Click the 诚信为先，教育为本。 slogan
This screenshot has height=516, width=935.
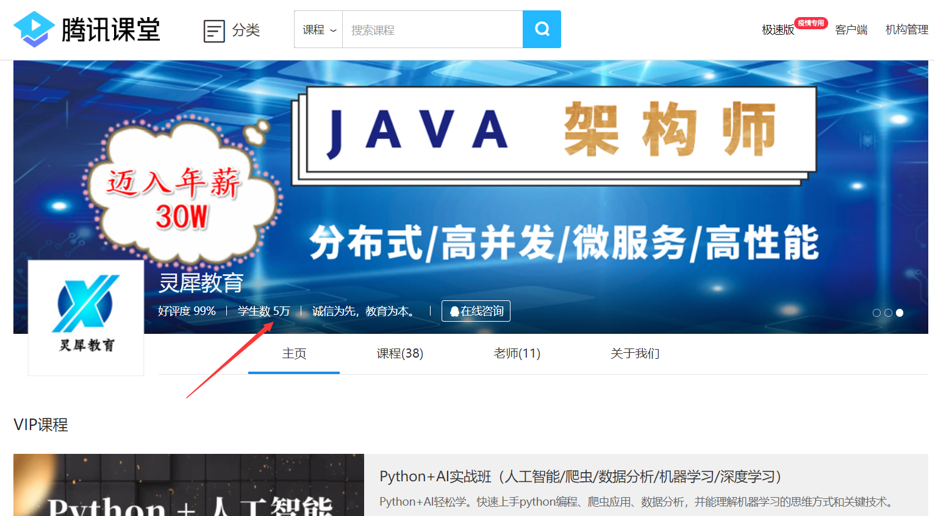pos(365,311)
